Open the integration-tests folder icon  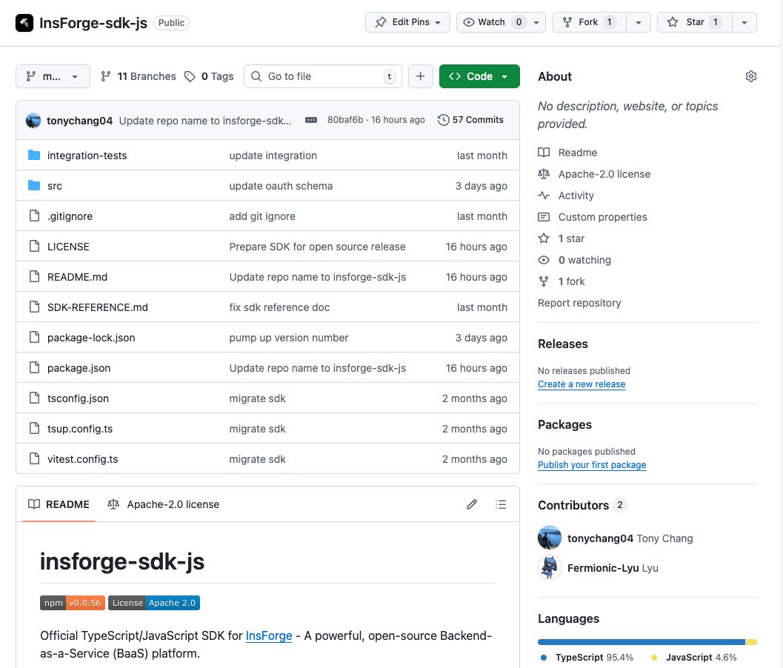tap(34, 156)
